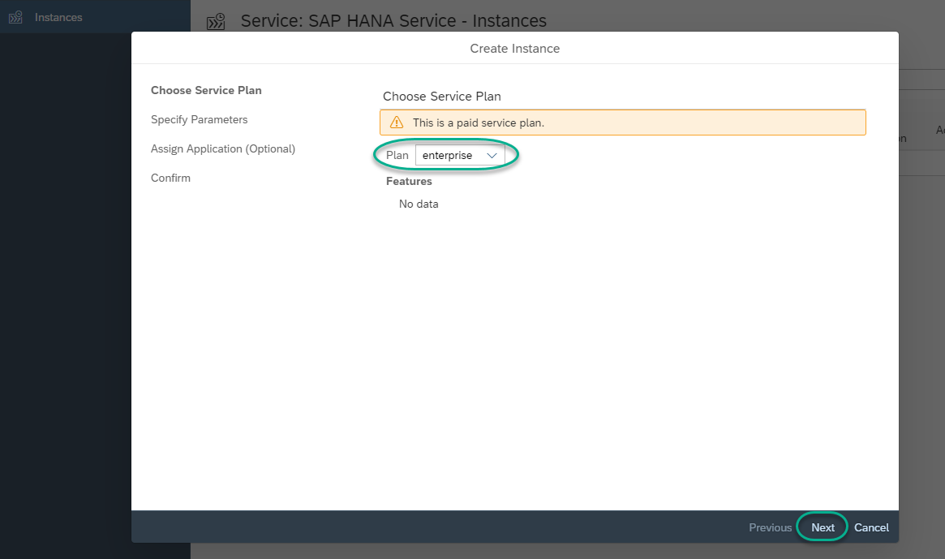Click the Choose Service Plan section heading

(442, 96)
